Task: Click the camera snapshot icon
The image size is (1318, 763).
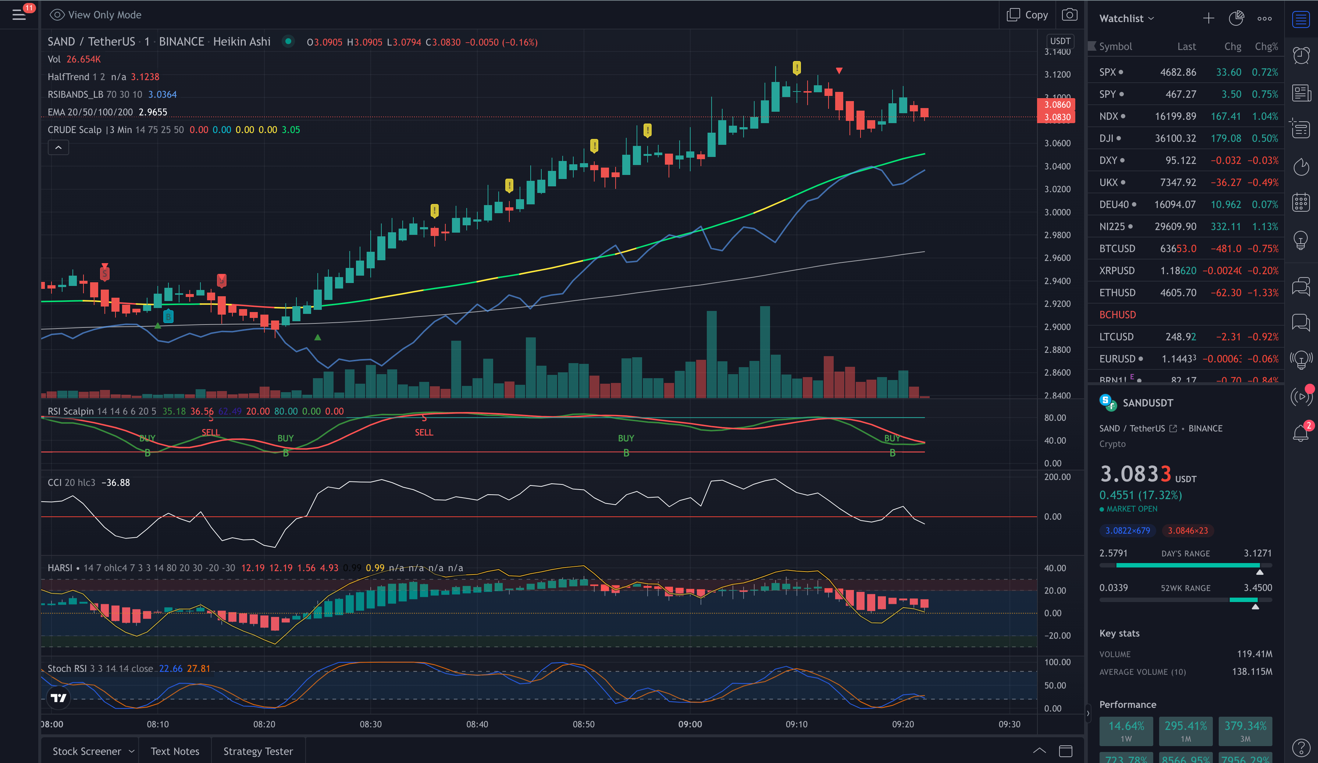Action: (1069, 15)
